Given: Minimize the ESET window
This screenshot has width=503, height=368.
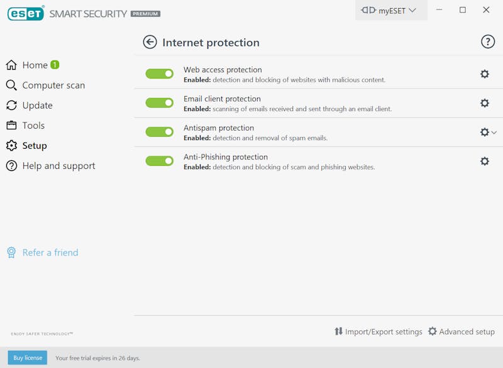Looking at the screenshot, I should 439,10.
